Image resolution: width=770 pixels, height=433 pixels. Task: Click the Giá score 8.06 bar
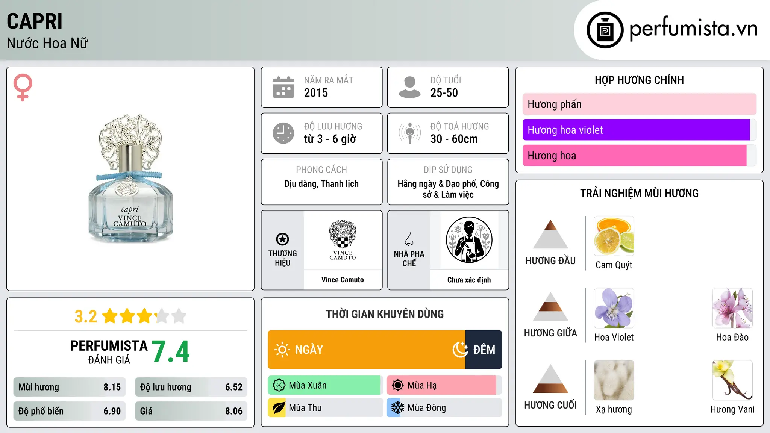tap(191, 411)
